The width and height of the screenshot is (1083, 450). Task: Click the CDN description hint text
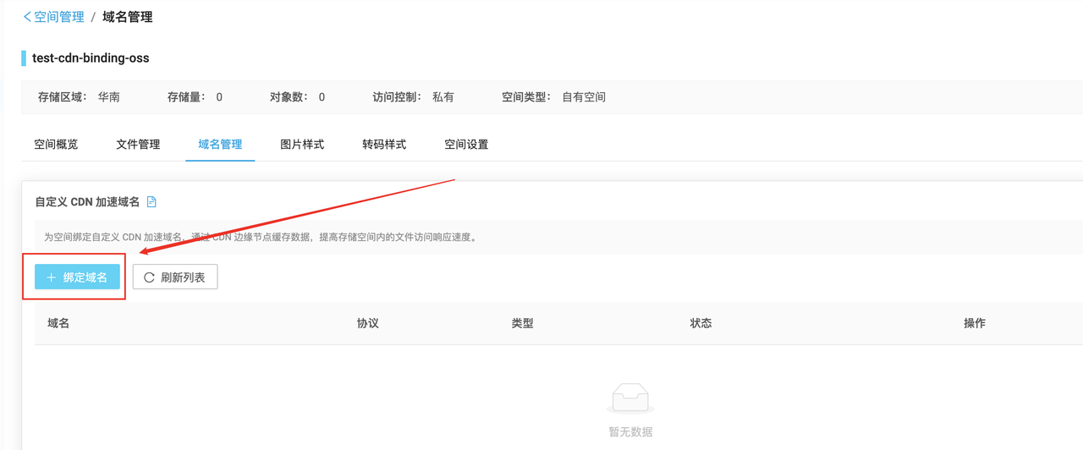point(261,238)
